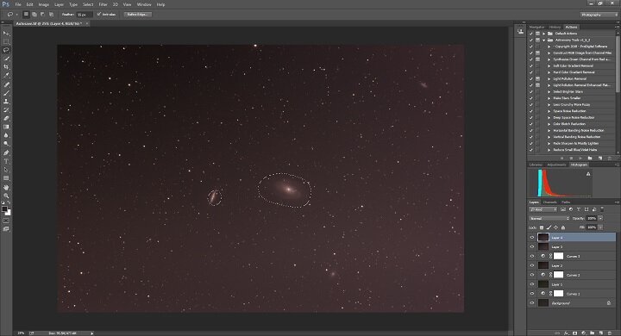This screenshot has width=621, height=336.
Task: Select the Hand tool
Action: click(6, 187)
